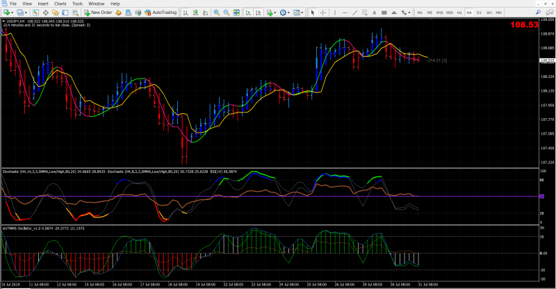The width and height of the screenshot is (556, 289).
Task: Select the Crosshair tool
Action: [x=321, y=13]
